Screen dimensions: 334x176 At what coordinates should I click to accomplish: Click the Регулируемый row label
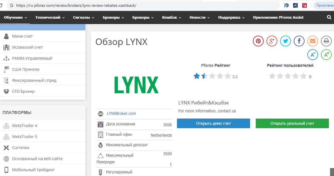coord(119,172)
